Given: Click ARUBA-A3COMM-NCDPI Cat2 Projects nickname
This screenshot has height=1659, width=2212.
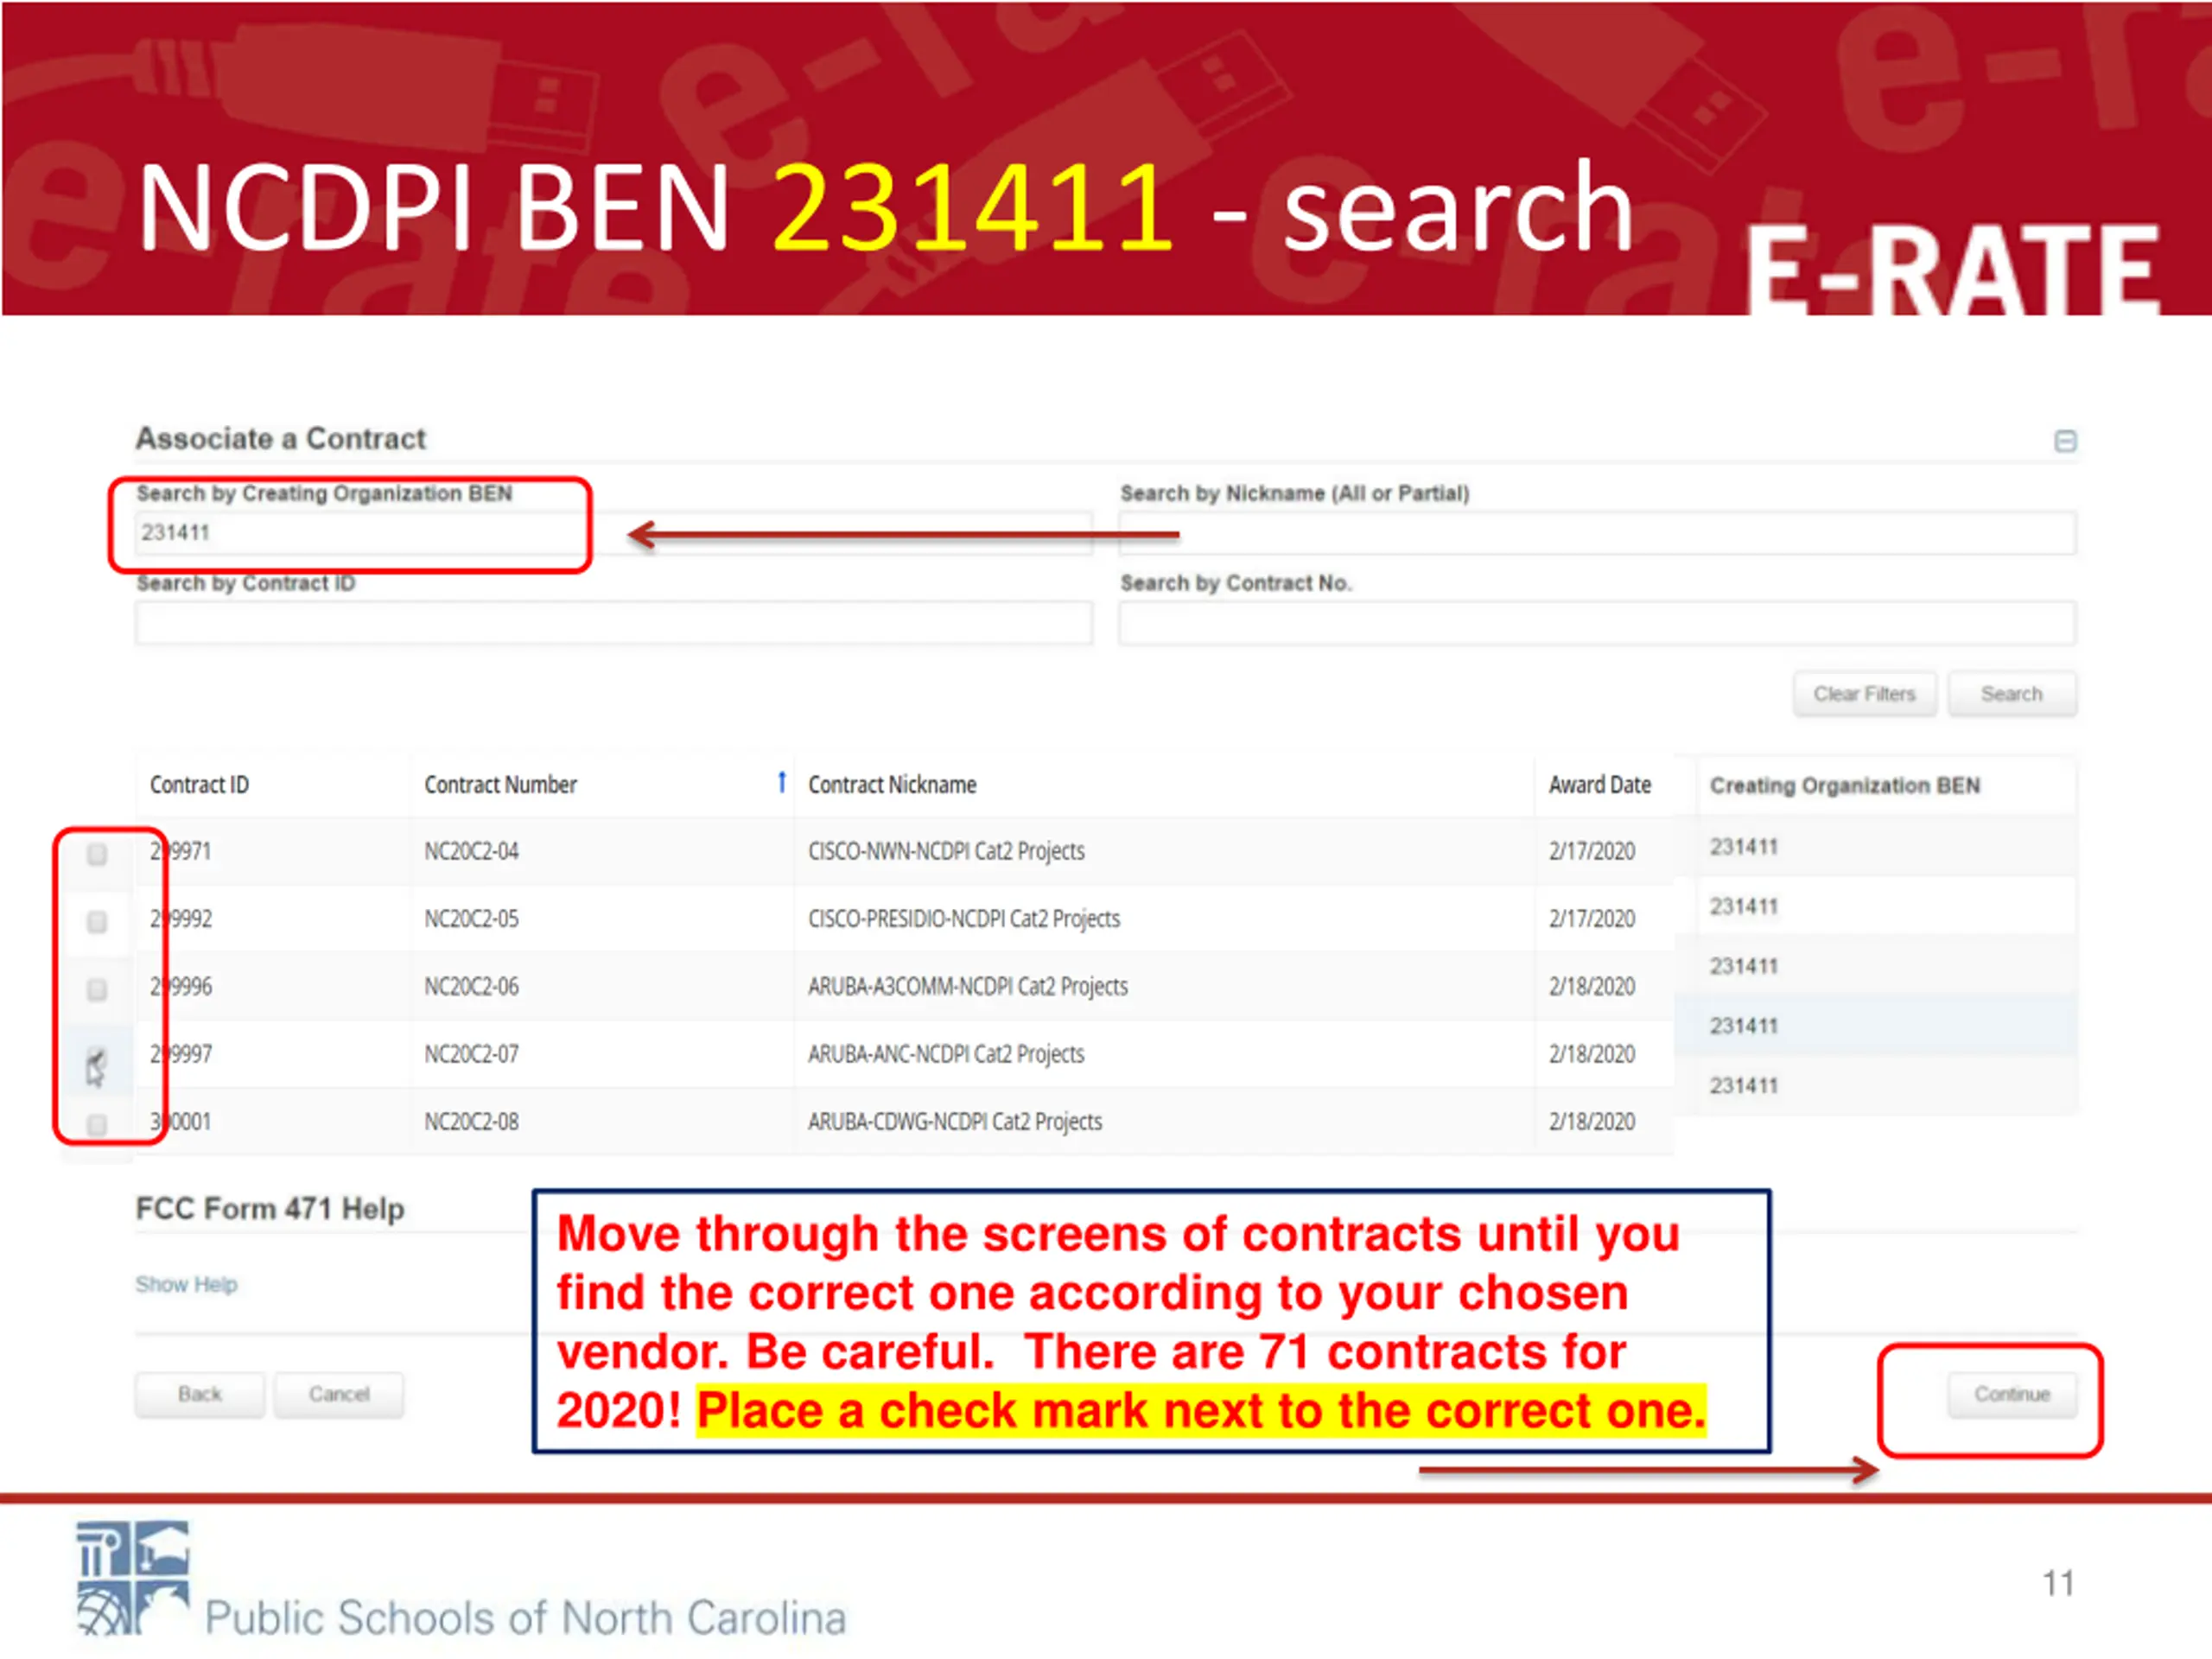Looking at the screenshot, I should [968, 987].
